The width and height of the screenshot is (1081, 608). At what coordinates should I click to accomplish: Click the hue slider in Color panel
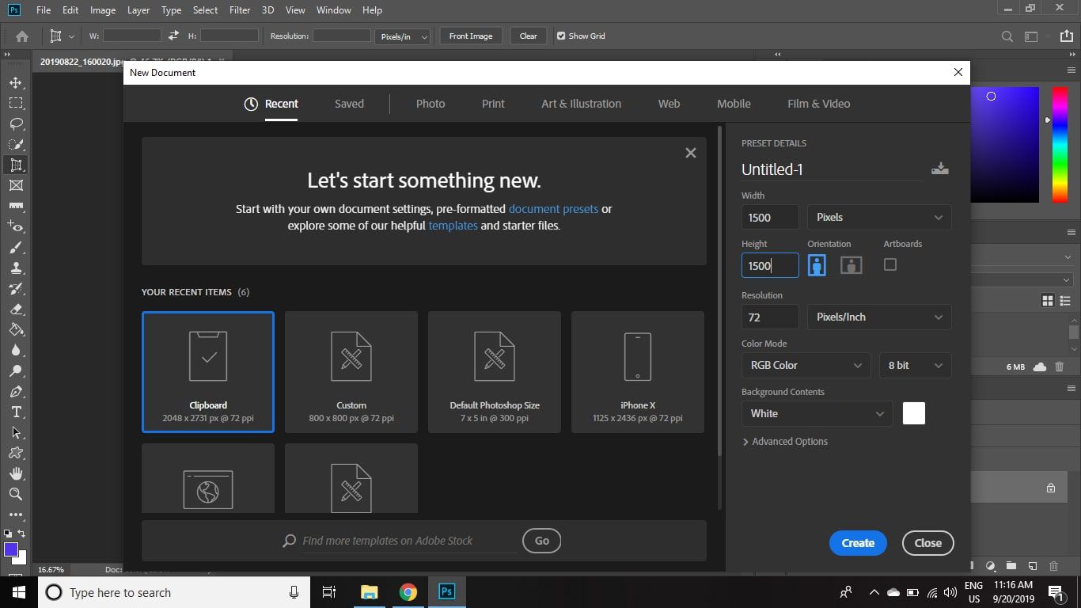1060,144
